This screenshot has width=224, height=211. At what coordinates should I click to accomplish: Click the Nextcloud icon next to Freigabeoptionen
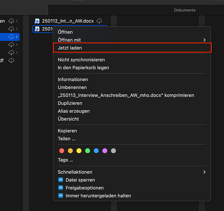(60, 188)
